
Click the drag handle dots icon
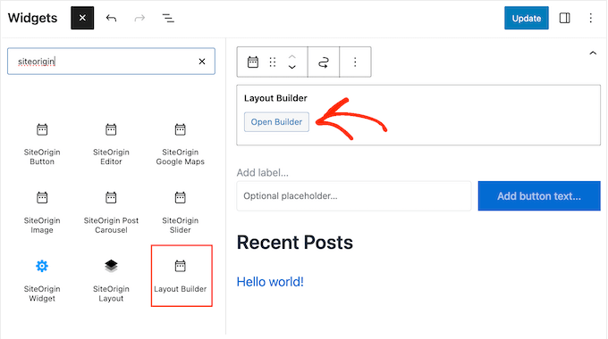[273, 62]
